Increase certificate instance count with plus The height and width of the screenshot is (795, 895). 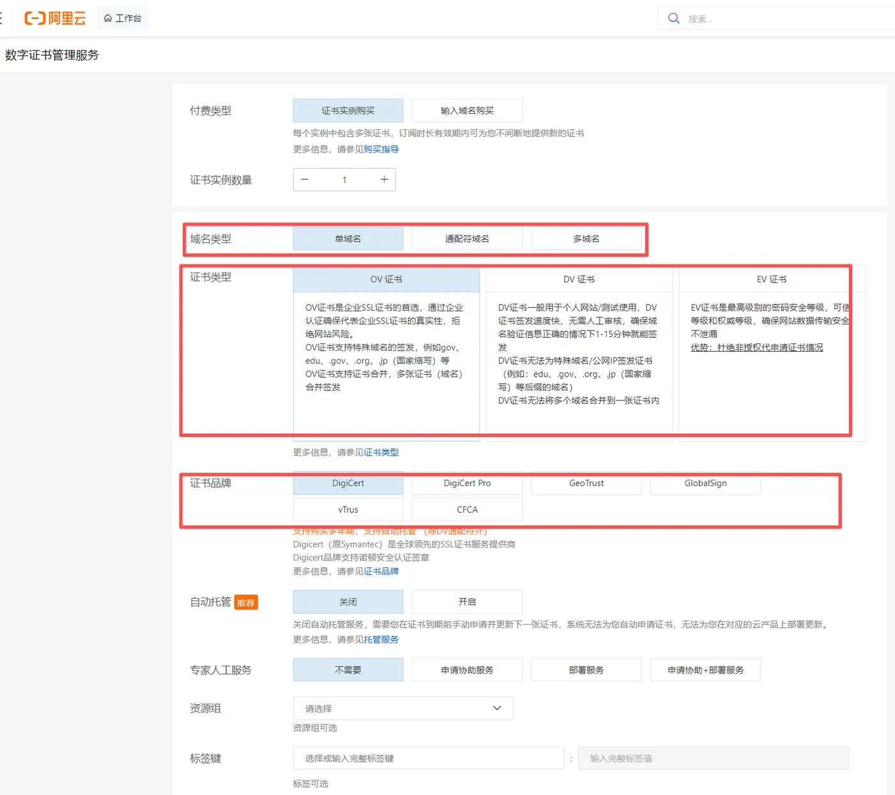click(384, 180)
